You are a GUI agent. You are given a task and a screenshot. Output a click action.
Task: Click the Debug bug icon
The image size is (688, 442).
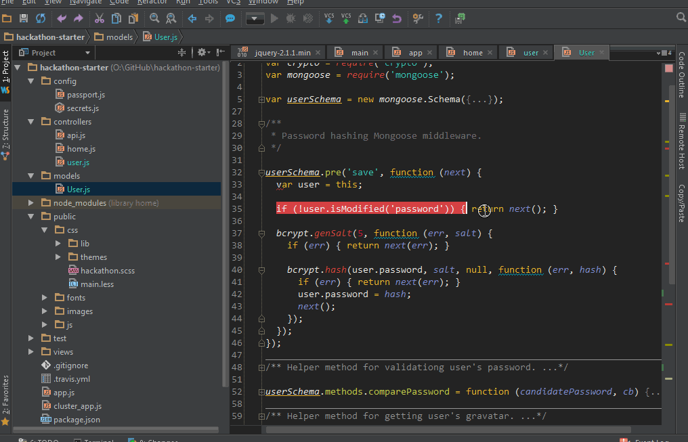click(291, 18)
